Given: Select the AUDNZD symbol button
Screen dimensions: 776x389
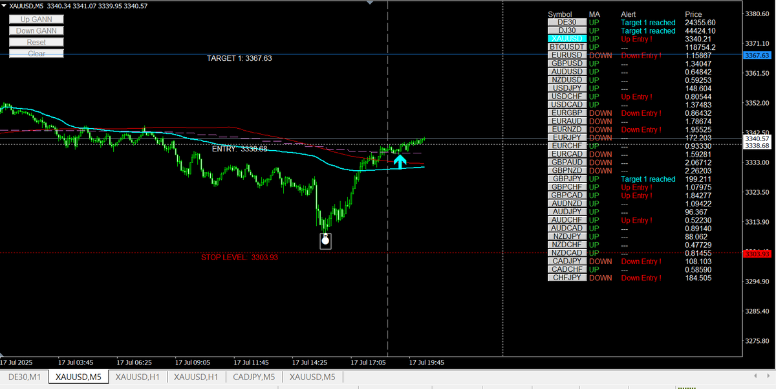Looking at the screenshot, I should pos(567,203).
